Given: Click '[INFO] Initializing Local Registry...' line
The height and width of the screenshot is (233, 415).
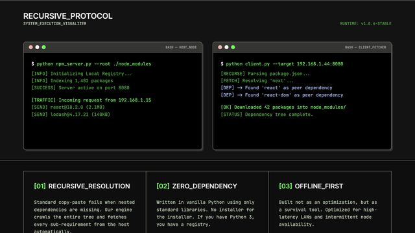Looking at the screenshot, I should [x=82, y=74].
